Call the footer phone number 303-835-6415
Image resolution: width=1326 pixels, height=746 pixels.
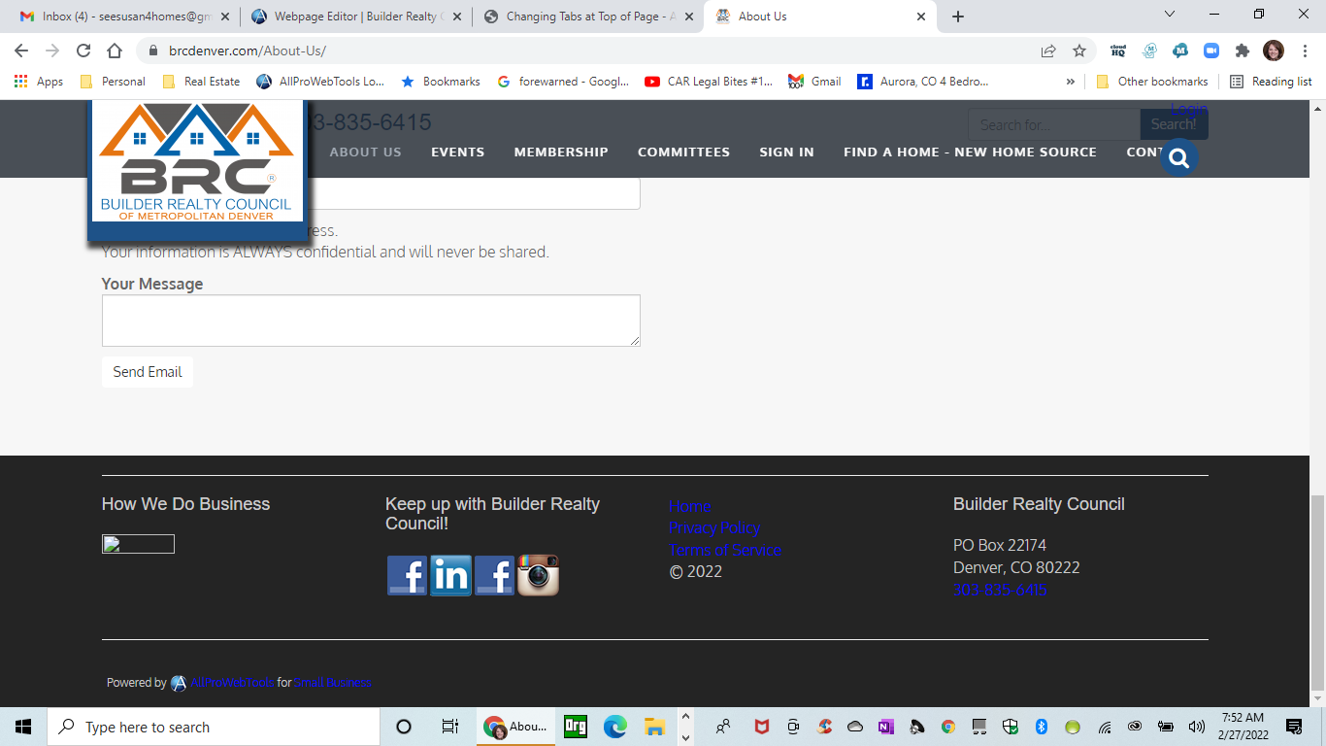[1000, 590]
